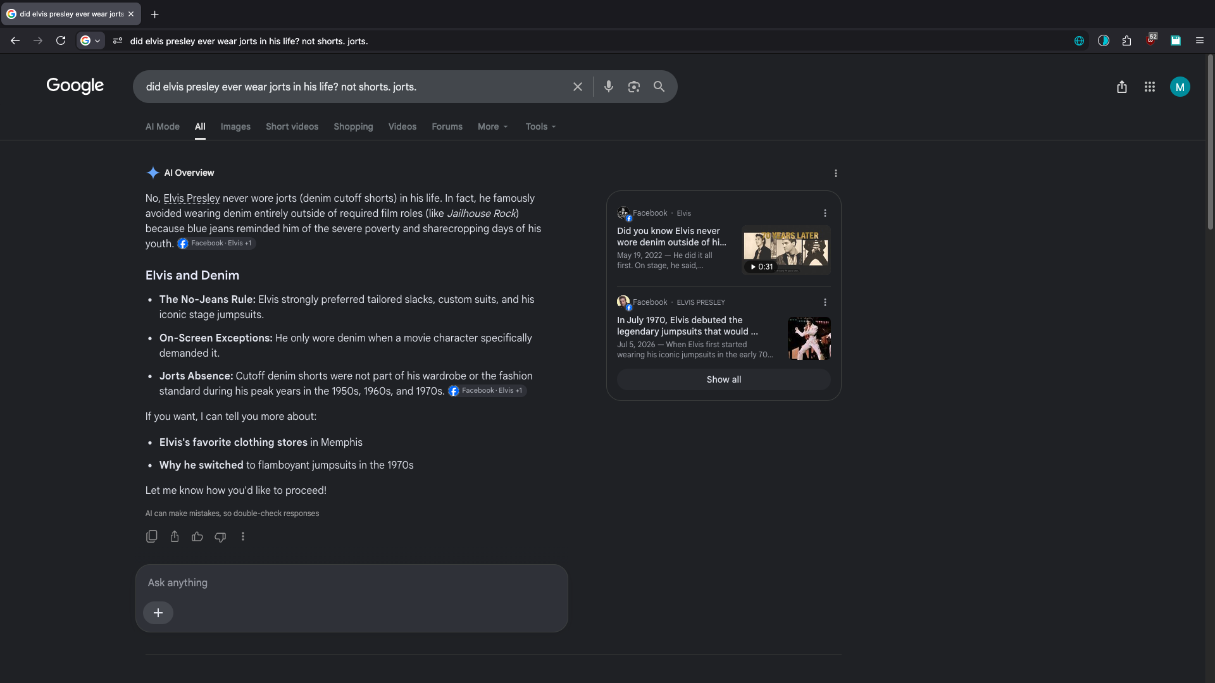
Task: Click the 'Elvis and Denim' heading
Action: pyautogui.click(x=192, y=275)
